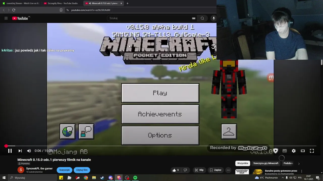Viewport: 323px width, 181px height.
Task: Switch to the roverichvj Stream browser tab
Action: coord(21,3)
